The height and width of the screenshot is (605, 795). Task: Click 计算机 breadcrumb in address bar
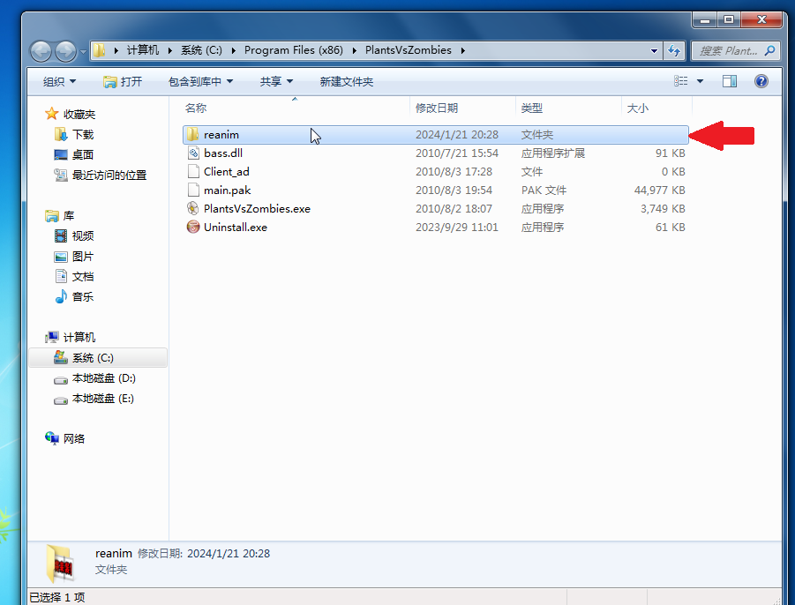(x=142, y=50)
